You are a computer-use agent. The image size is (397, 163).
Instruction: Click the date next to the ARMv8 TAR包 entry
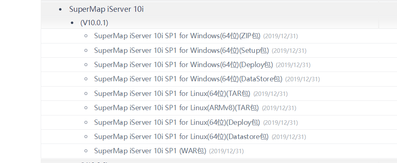click(x=279, y=108)
